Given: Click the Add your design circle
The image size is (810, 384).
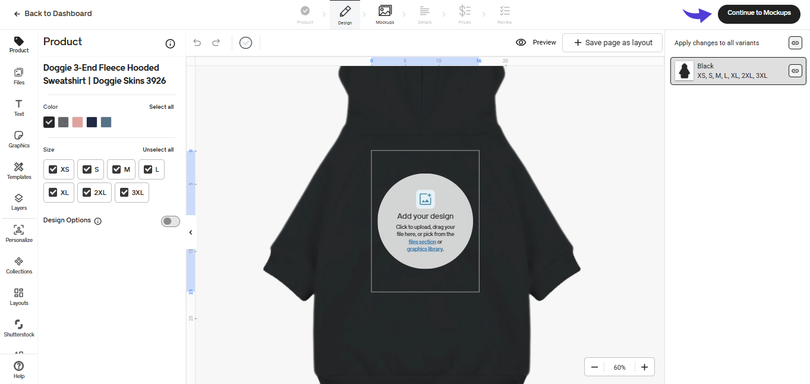Looking at the screenshot, I should point(426,221).
